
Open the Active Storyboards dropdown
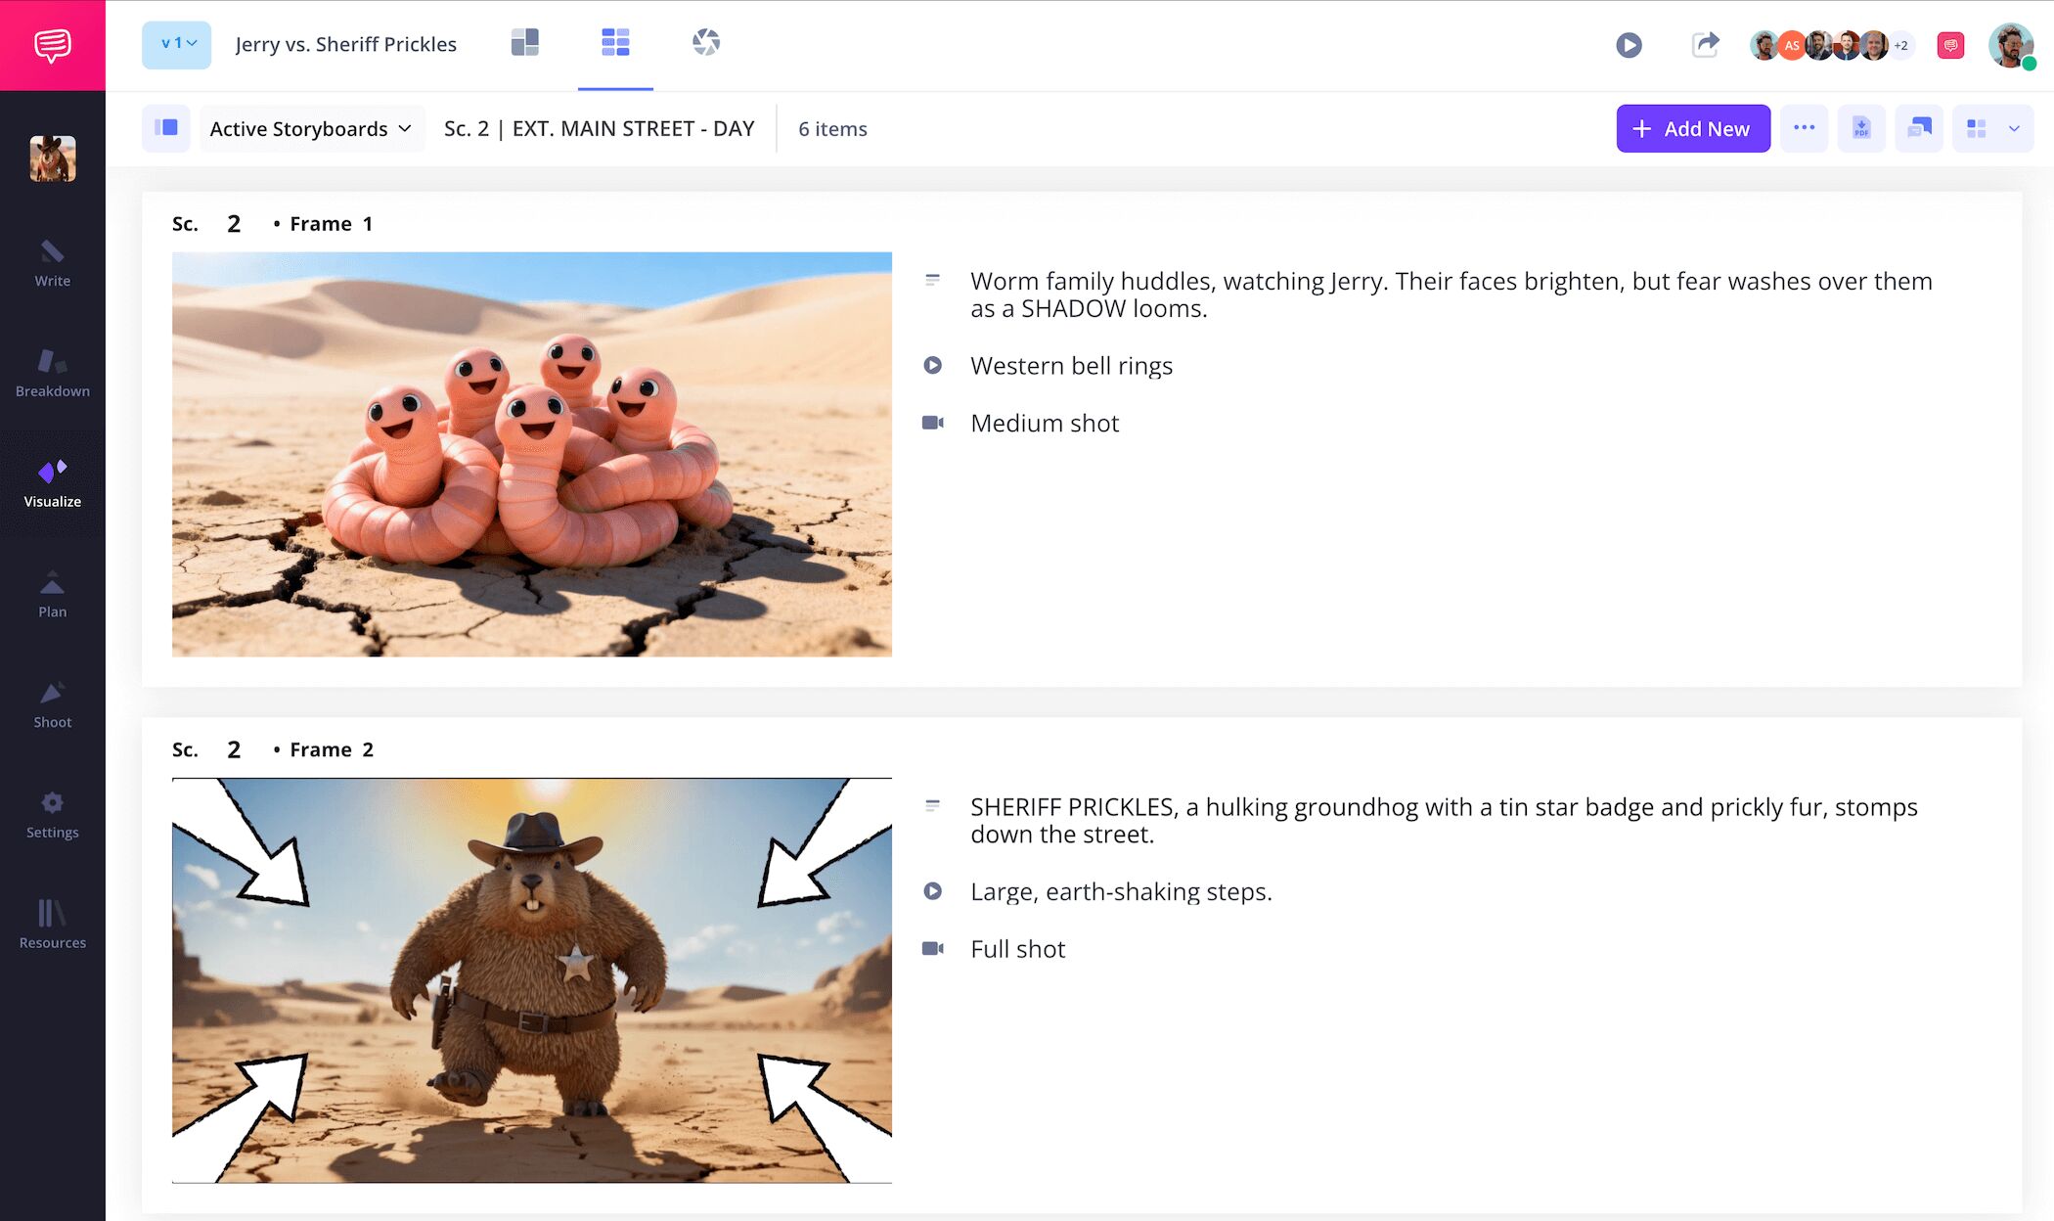311,128
